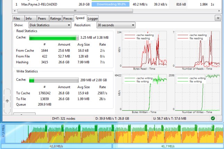Click the 209 MB of 2.00 GB text

(x=94, y=80)
